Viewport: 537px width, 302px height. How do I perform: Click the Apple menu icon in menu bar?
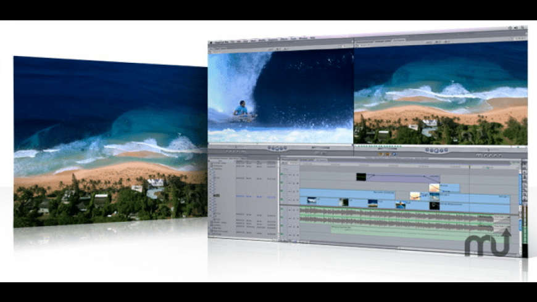pyautogui.click(x=212, y=41)
